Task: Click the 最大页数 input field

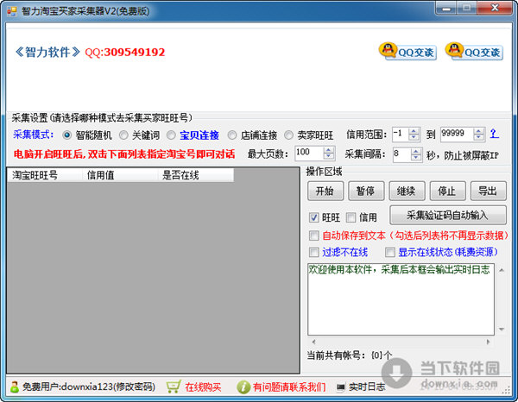Action: (x=309, y=154)
